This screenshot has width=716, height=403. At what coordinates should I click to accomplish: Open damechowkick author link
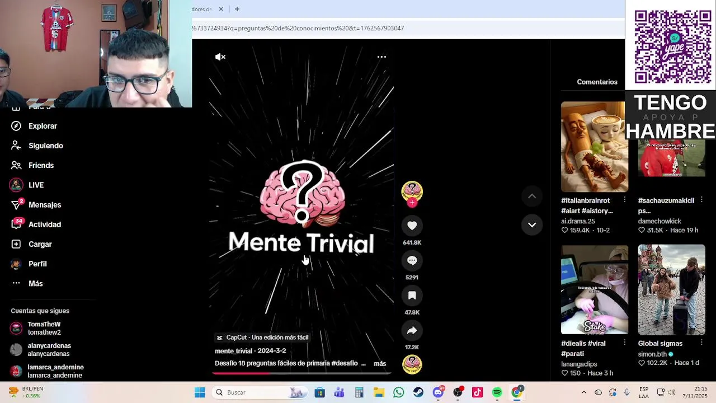[660, 221]
